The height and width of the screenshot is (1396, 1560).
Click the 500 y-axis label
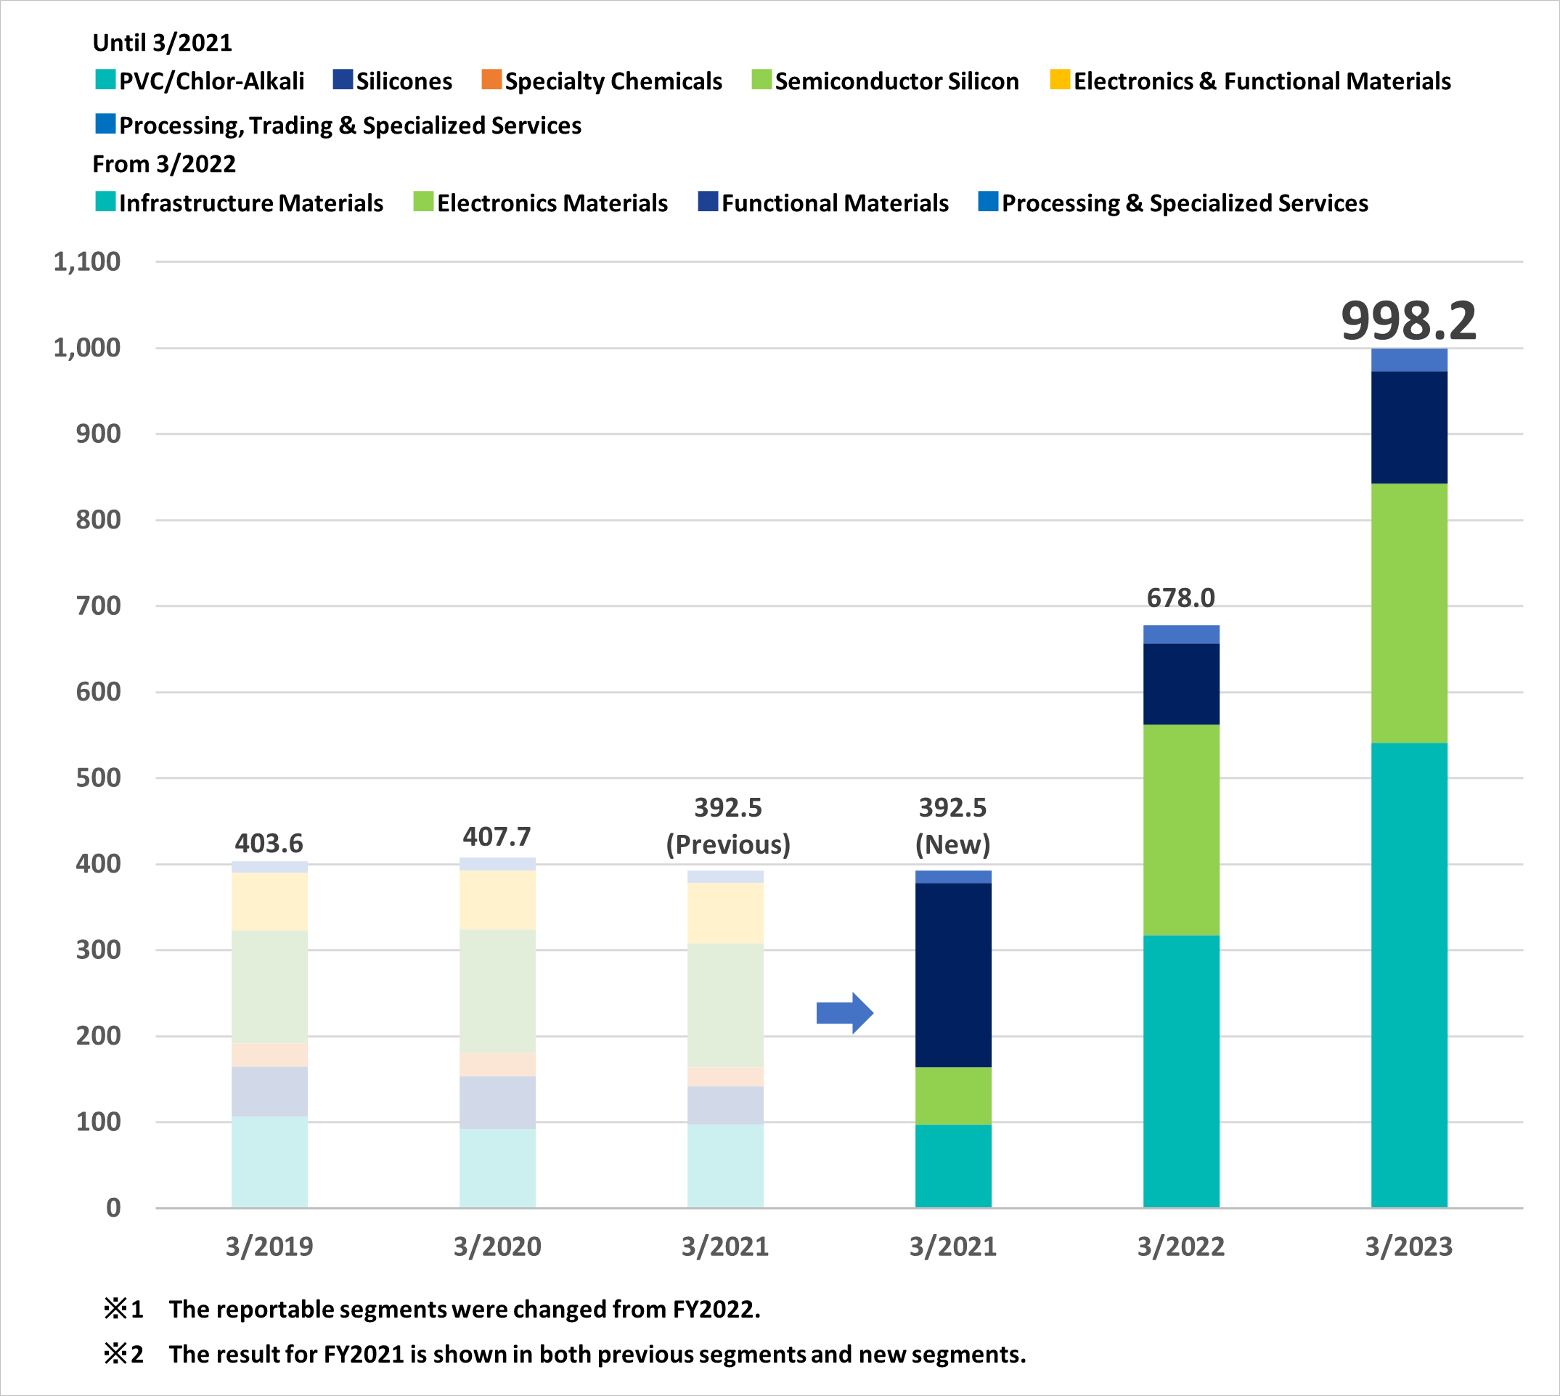click(x=98, y=777)
